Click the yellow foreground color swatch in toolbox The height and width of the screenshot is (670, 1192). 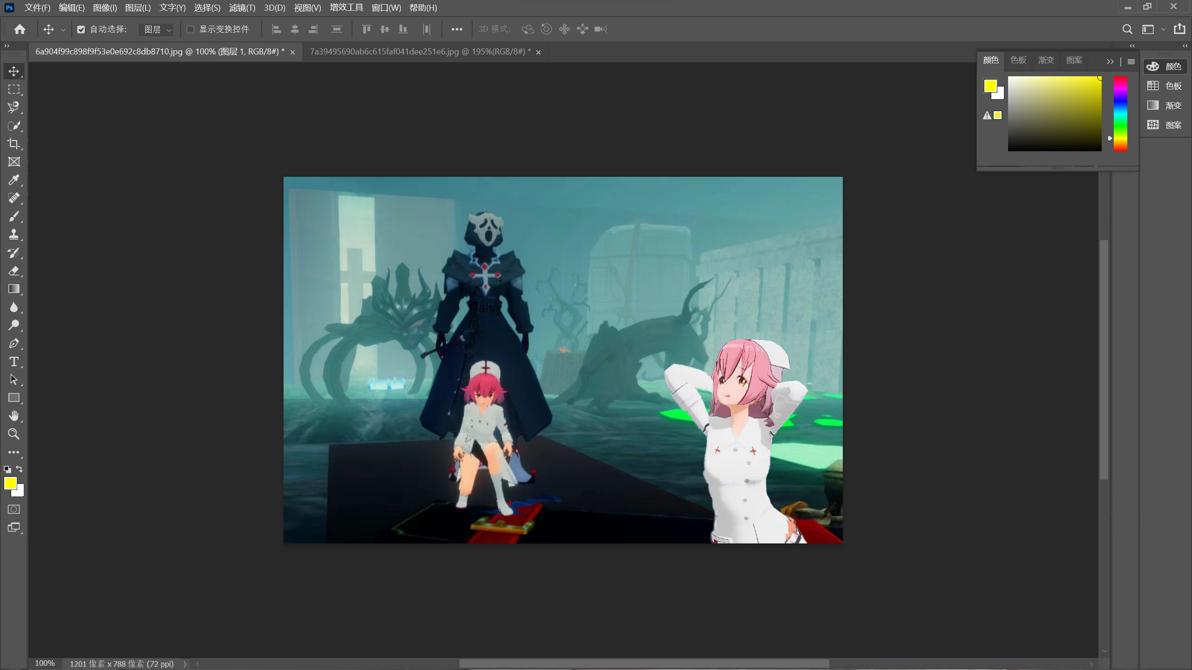click(x=10, y=483)
